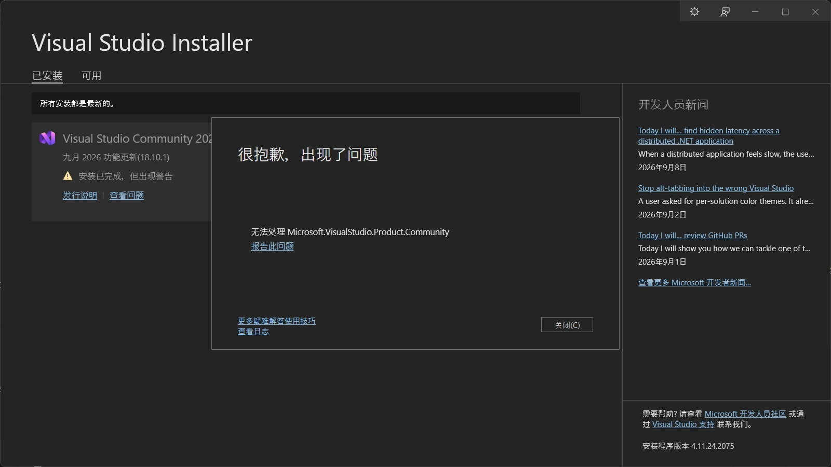Click the date 2026年9月2日
Screen dimensions: 831x467
[662, 215]
